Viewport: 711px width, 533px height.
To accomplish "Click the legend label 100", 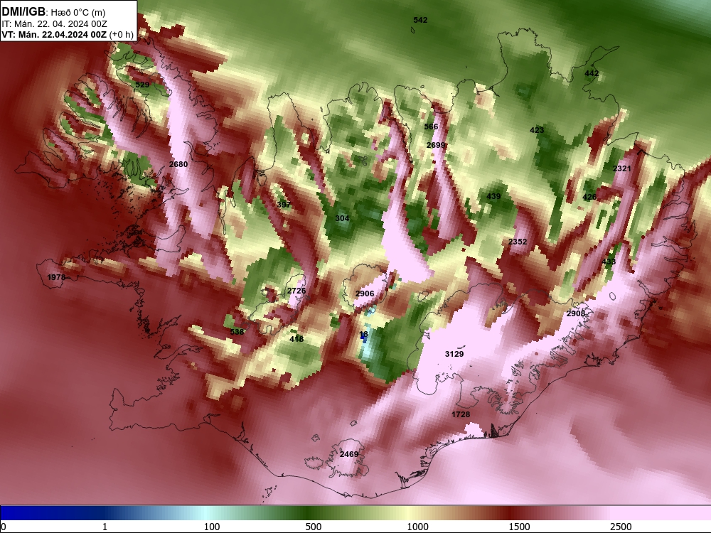I will point(212,527).
